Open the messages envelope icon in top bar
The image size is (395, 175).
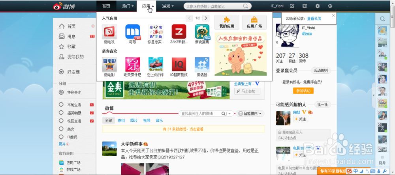[305, 6]
